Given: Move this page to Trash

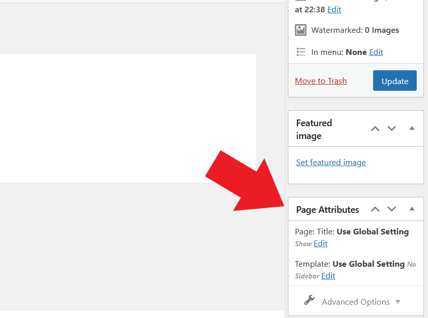Looking at the screenshot, I should pos(321,81).
